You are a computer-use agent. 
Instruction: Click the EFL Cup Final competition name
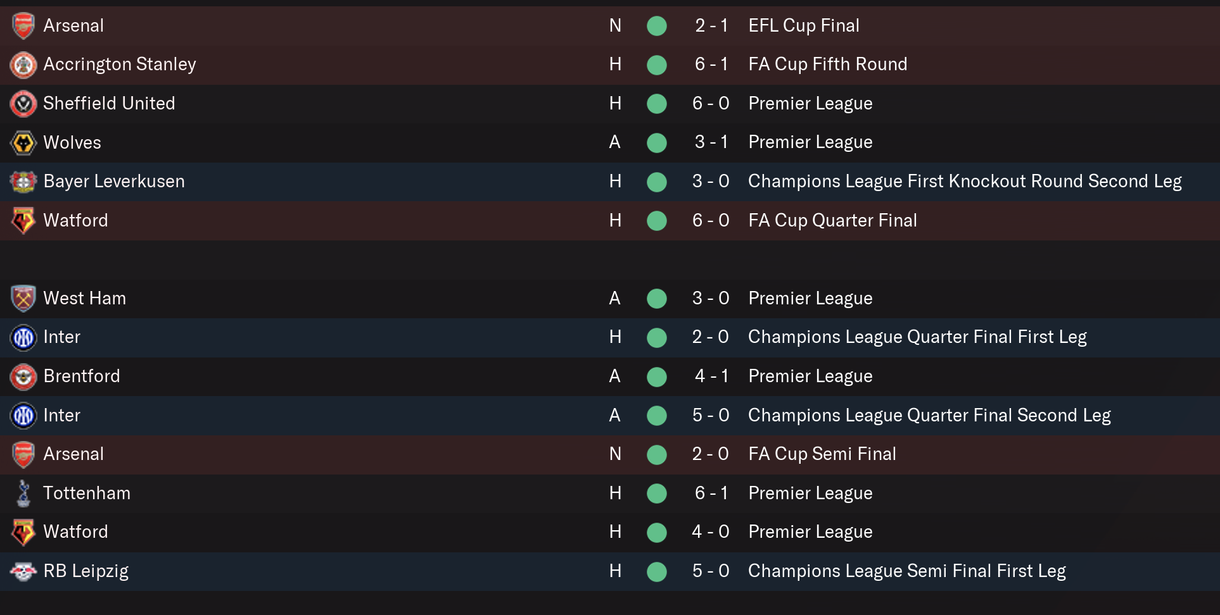[x=803, y=25]
